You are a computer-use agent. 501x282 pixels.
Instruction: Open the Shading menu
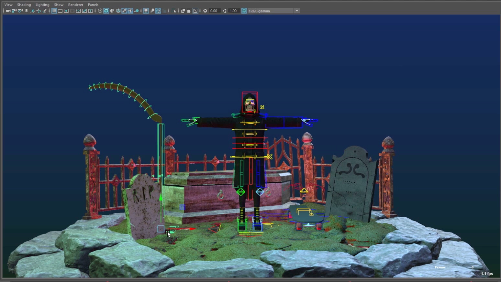24,5
